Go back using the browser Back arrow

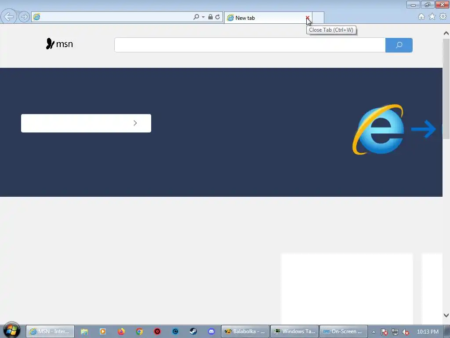tap(9, 16)
